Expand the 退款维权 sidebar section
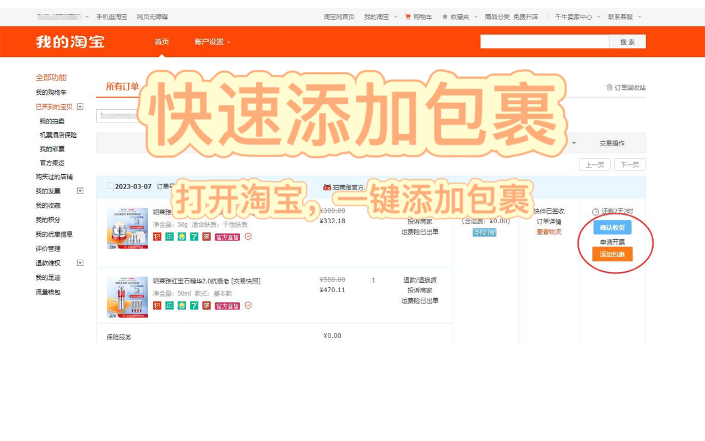705x441 pixels. click(80, 263)
